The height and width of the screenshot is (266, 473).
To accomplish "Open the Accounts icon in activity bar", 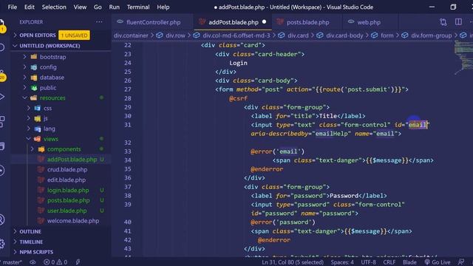I will coord(1,219).
